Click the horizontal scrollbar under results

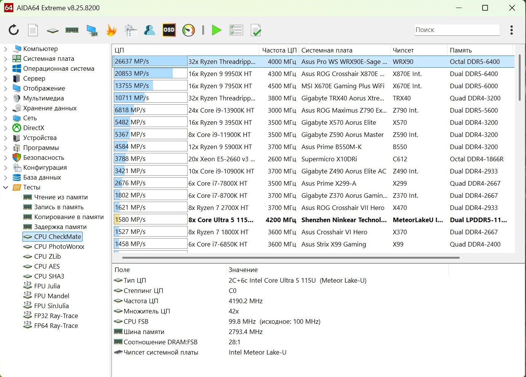(x=291, y=258)
